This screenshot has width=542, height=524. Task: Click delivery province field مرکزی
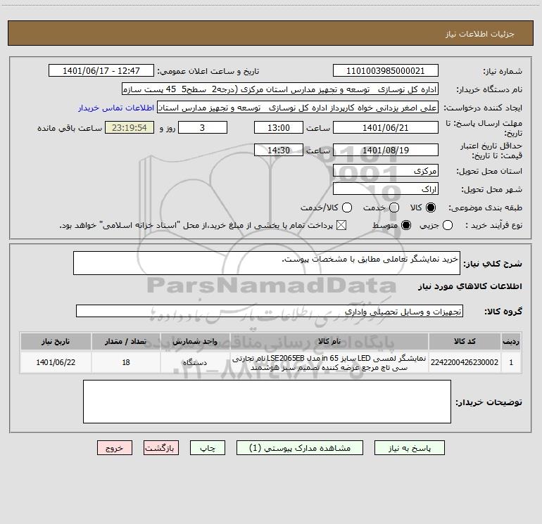click(x=386, y=171)
